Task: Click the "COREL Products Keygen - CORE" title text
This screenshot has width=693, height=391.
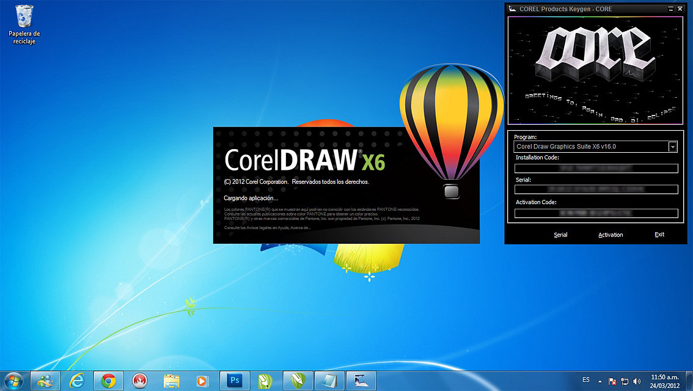Action: click(x=565, y=9)
